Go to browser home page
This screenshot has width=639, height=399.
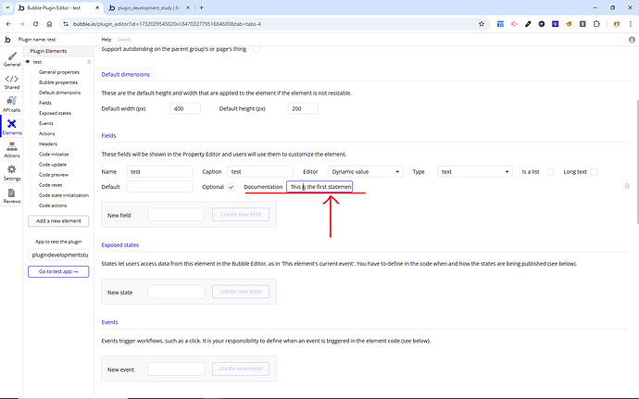coord(49,24)
